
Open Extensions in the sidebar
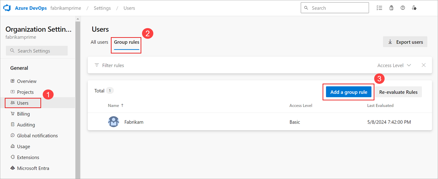coord(28,158)
